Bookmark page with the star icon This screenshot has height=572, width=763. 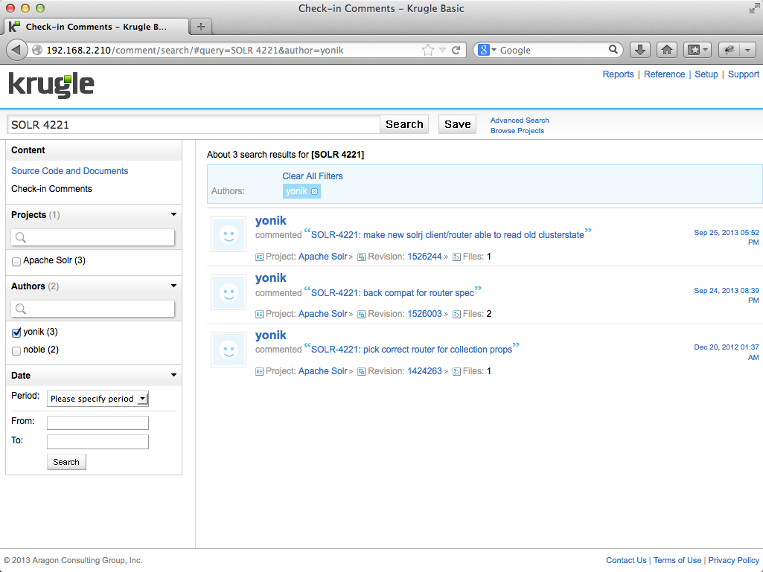click(x=428, y=50)
